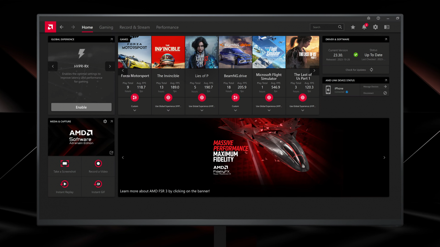Create an Instant GIF
This screenshot has width=440, height=247.
(98, 184)
